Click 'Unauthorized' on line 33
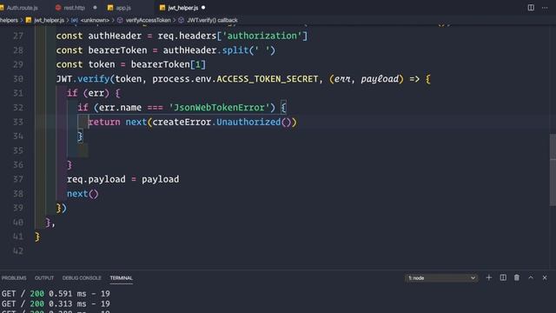Viewport: 556px width, 313px height. pyautogui.click(x=248, y=122)
